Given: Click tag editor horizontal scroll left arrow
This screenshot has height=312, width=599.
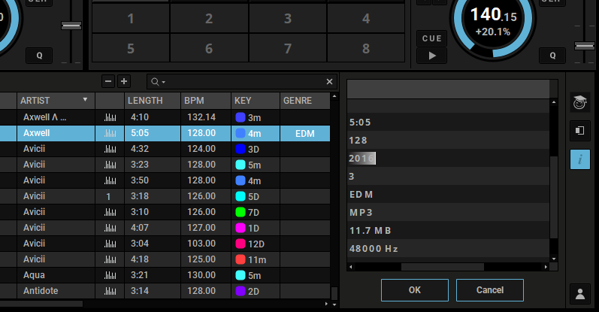Looking at the screenshot, I should click(x=351, y=267).
